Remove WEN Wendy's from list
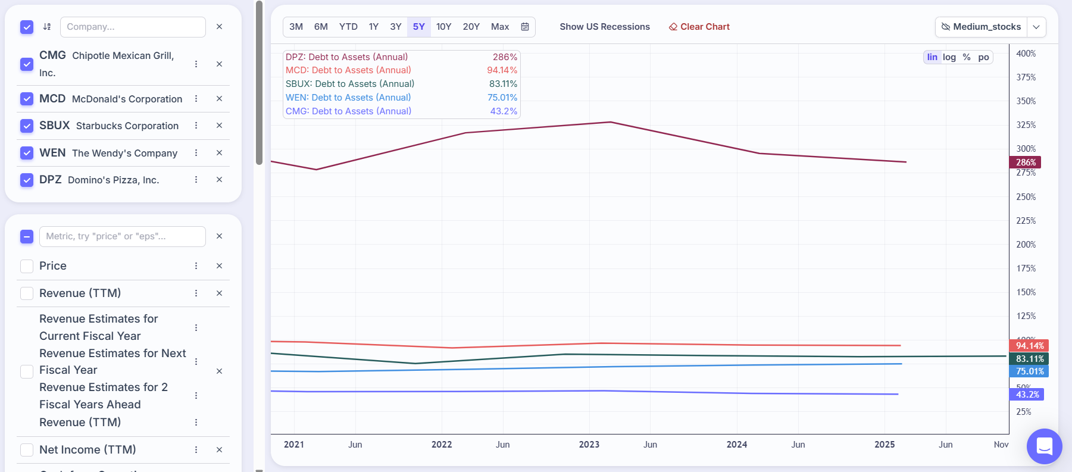1072x472 pixels. point(219,153)
